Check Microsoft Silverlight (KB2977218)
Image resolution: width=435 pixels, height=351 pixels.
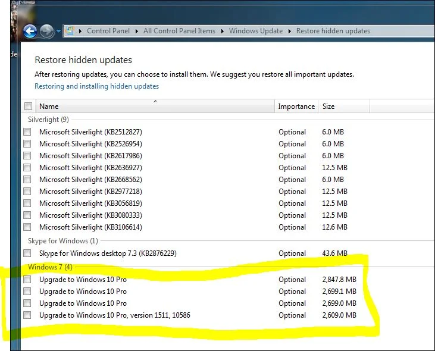27,192
